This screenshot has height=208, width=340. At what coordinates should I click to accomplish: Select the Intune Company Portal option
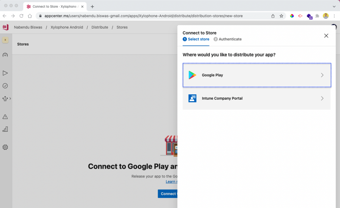257,98
